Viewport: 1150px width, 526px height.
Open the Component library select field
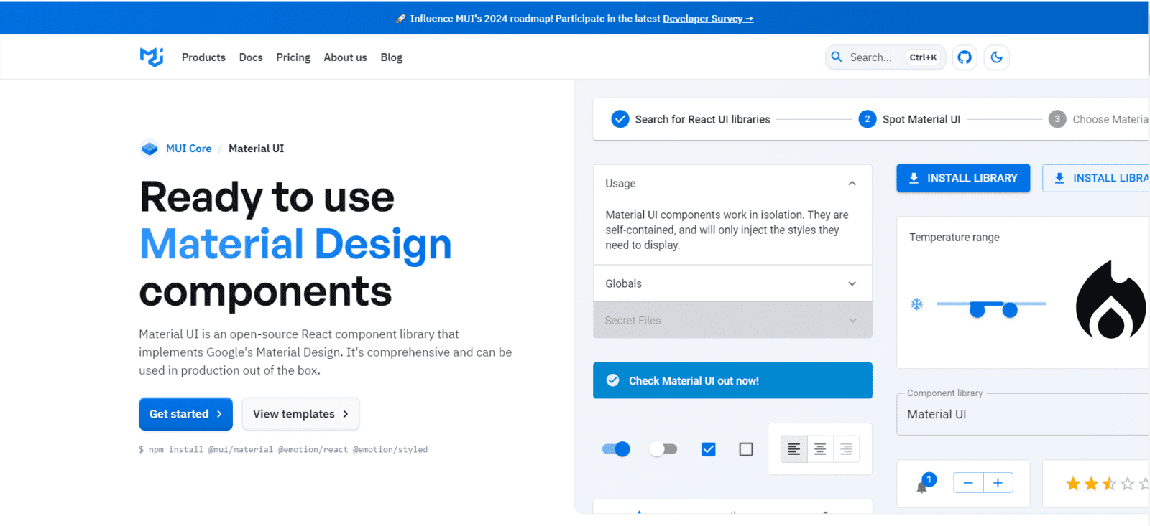pyautogui.click(x=1023, y=414)
